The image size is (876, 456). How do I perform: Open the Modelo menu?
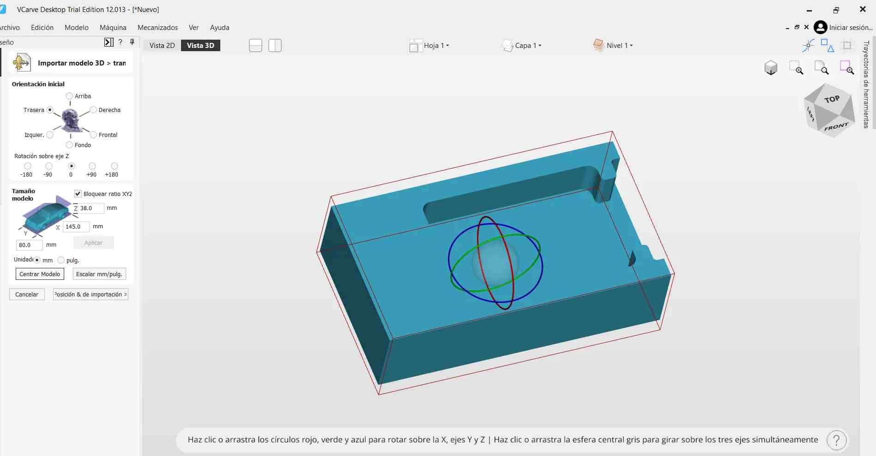click(x=77, y=28)
